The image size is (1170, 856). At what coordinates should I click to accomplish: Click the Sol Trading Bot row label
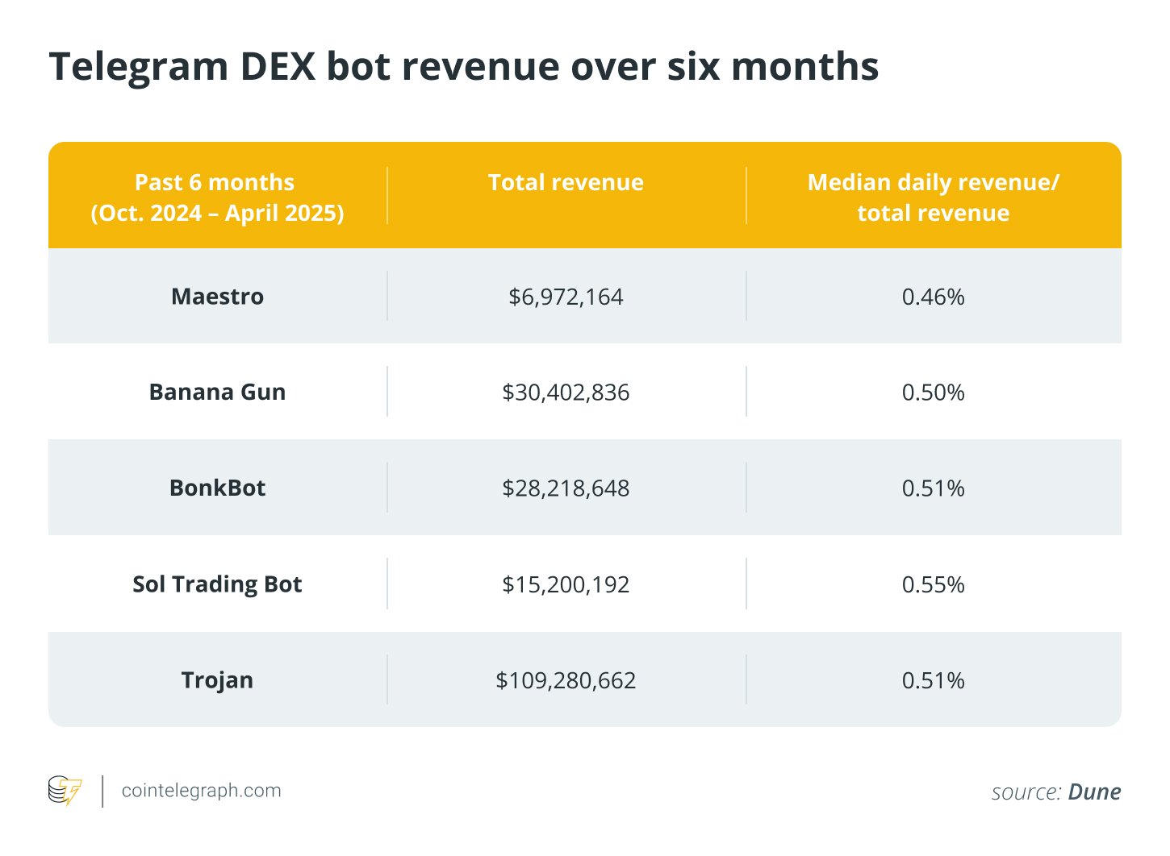(217, 584)
